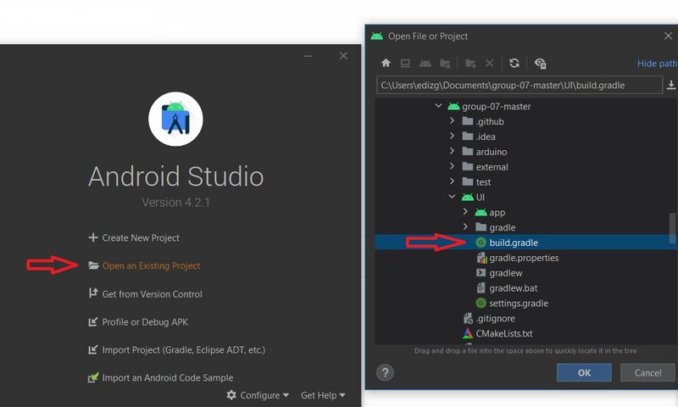Choose Import an Android Code Sample
The height and width of the screenshot is (407, 678).
tap(161, 377)
